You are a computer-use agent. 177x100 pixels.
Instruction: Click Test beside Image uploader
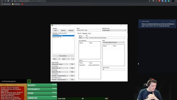tap(72, 64)
